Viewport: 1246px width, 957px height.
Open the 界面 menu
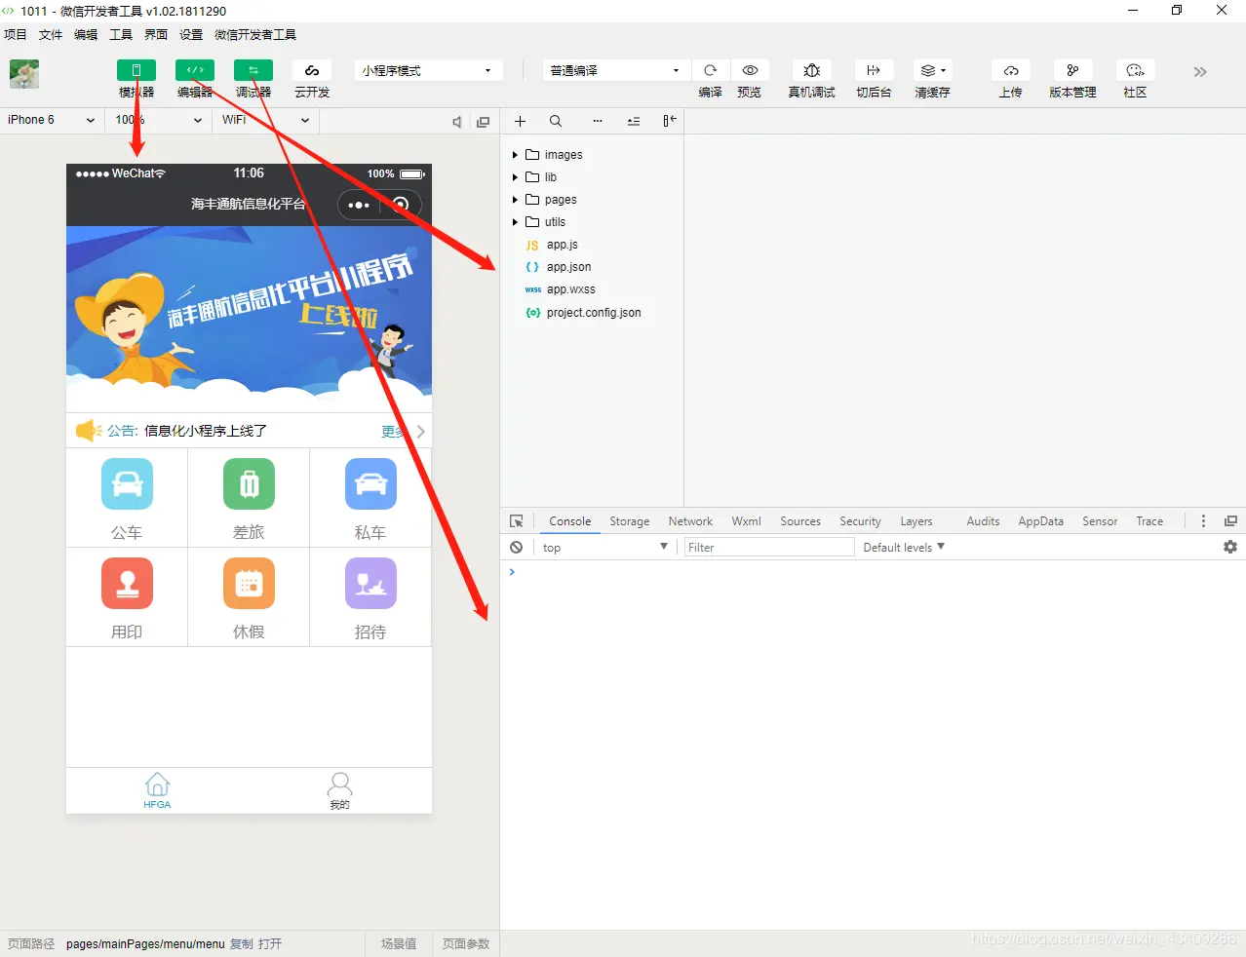tap(156, 34)
